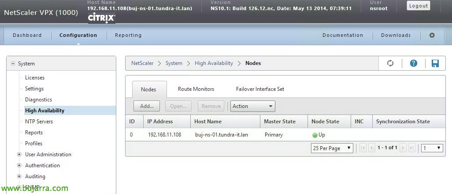The width and height of the screenshot is (452, 194).
Task: Click High Availability in the breadcrumb
Action: [x=214, y=63]
